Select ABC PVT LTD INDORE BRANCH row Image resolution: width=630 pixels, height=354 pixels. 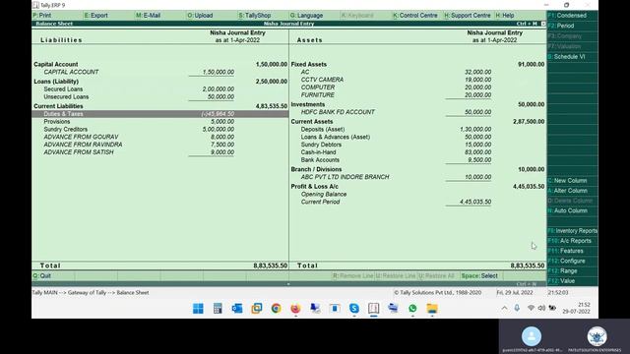tap(417, 177)
